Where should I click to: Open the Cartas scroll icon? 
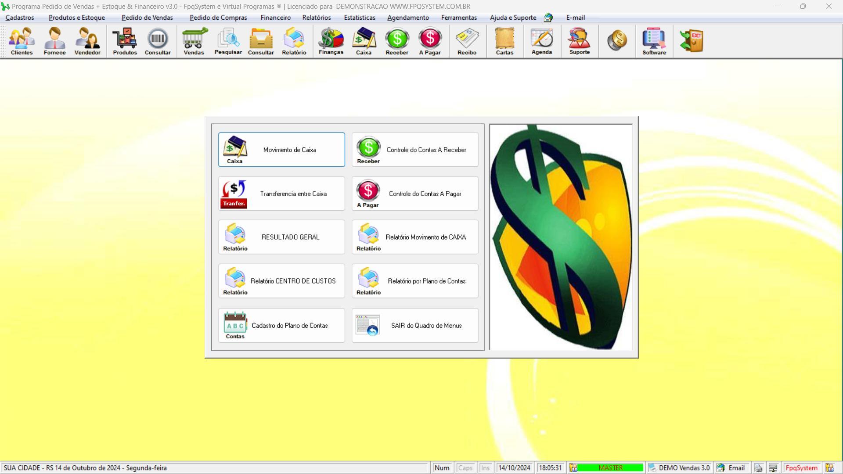(504, 41)
